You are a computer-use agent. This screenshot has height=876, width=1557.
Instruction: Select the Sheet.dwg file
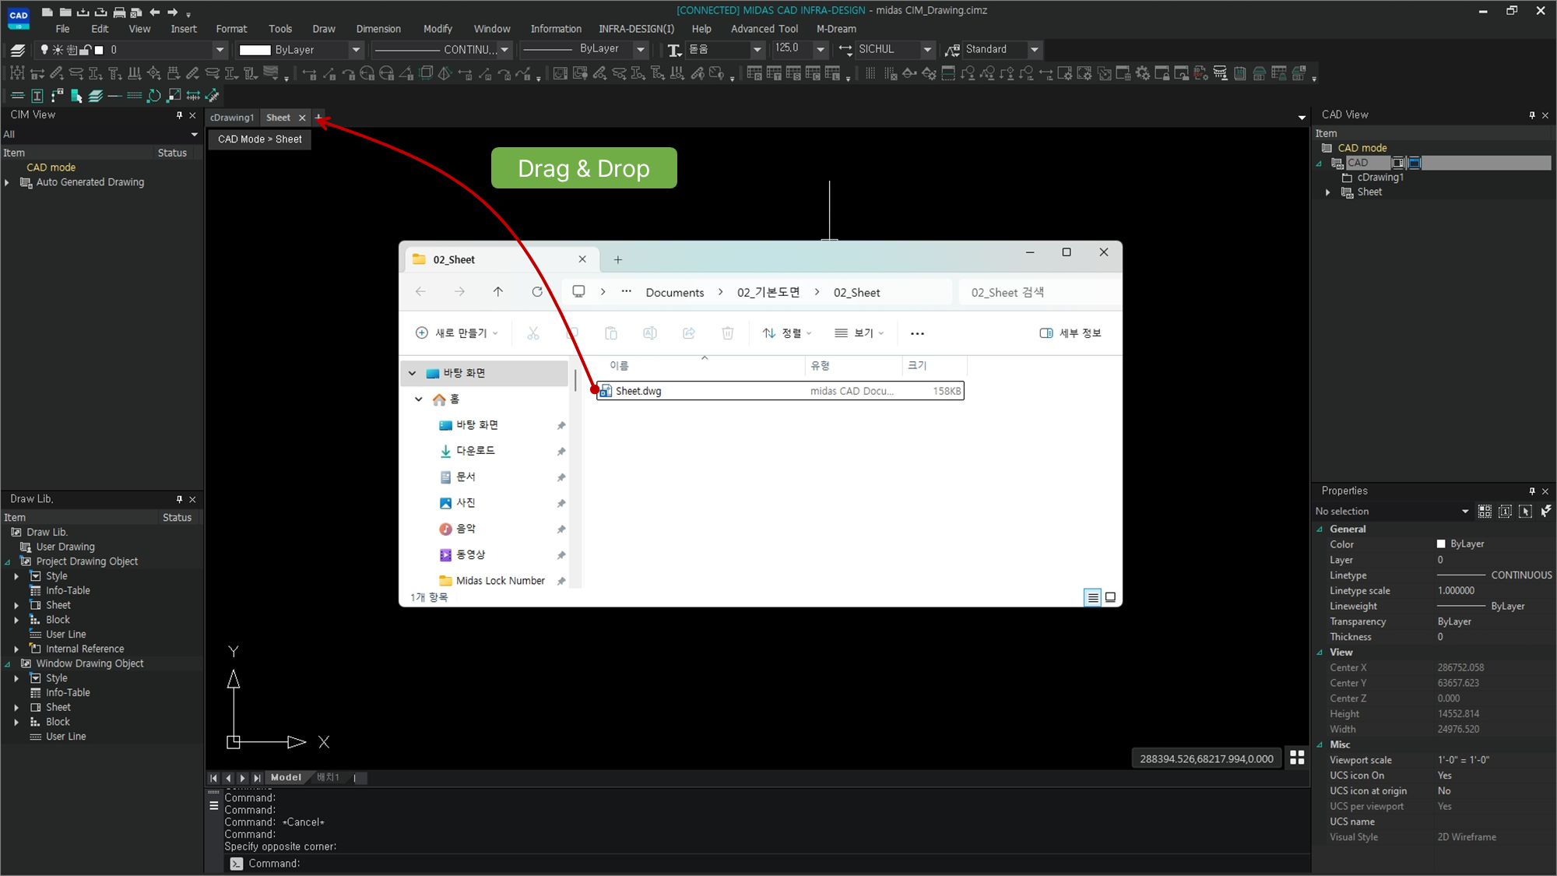[638, 391]
